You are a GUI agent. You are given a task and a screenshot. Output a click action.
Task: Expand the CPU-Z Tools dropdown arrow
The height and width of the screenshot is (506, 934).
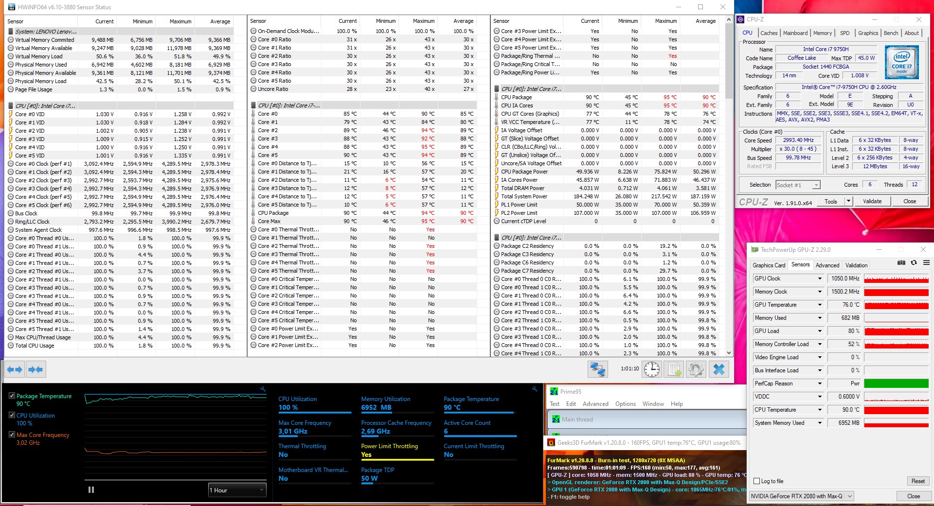pos(848,201)
